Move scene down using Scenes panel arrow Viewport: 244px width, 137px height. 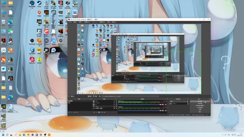77,112
